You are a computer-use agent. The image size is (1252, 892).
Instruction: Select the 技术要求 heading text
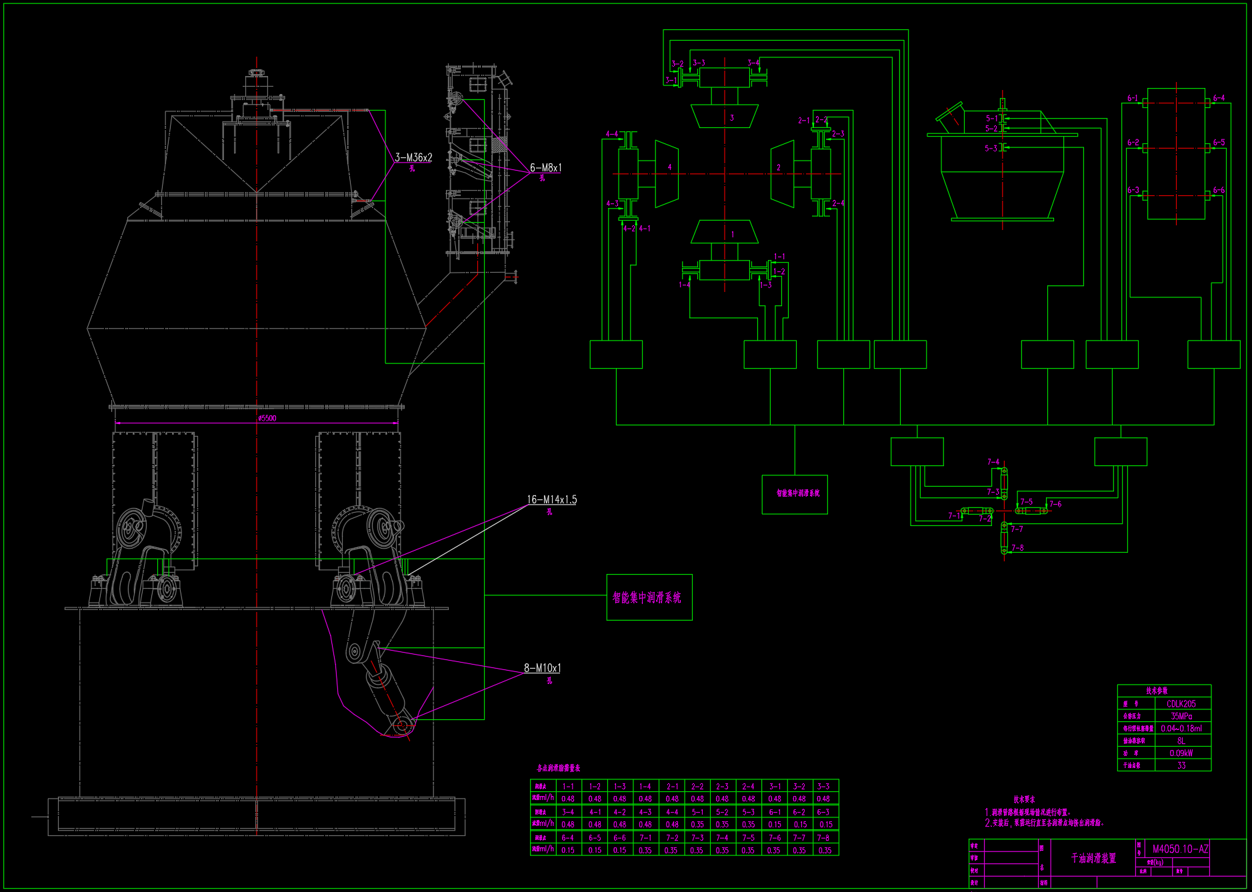1024,799
